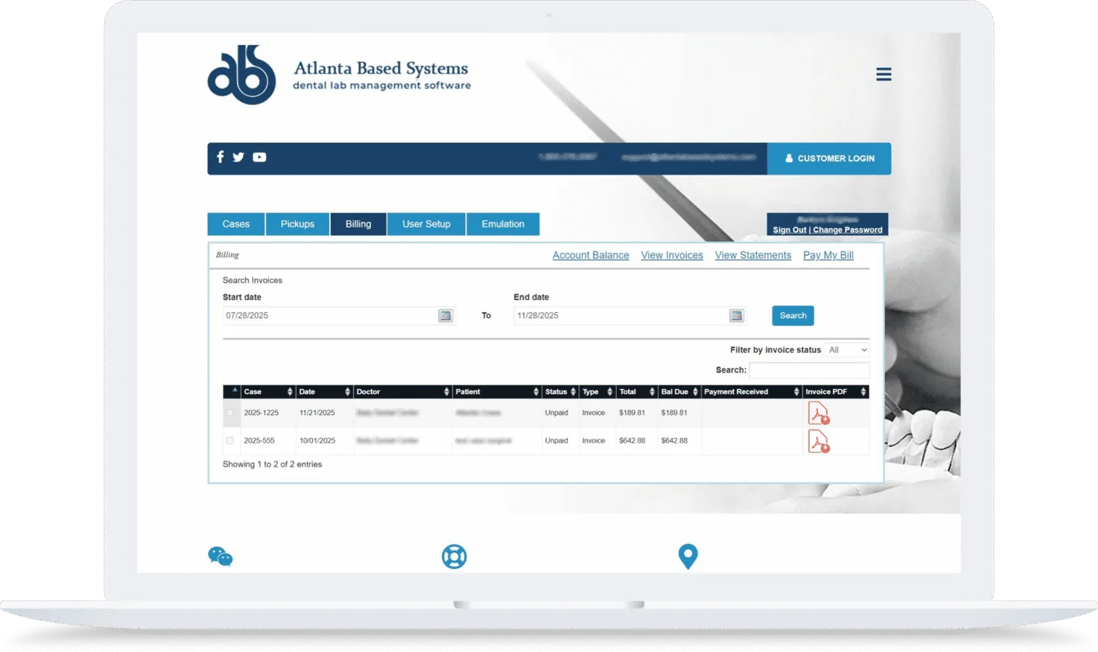Sort table by Date column
1098x652 pixels.
click(324, 392)
